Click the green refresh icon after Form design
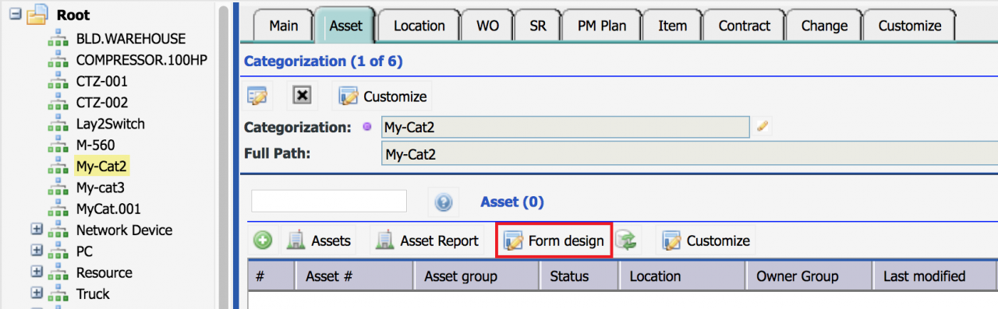The width and height of the screenshot is (998, 309). coord(627,241)
